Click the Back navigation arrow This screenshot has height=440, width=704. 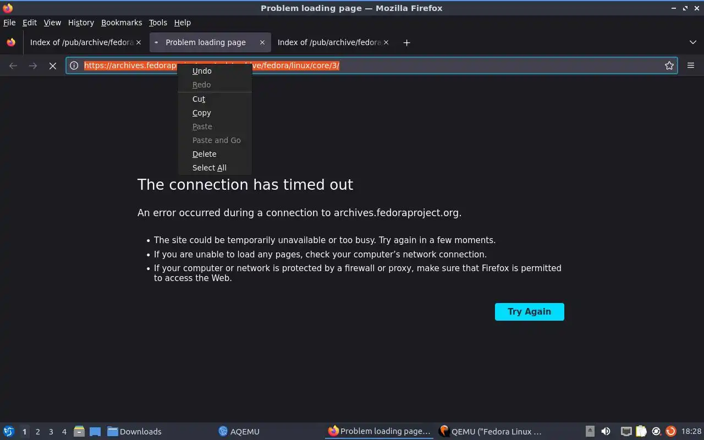click(x=13, y=65)
